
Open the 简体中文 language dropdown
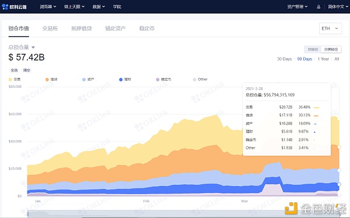click(338, 7)
